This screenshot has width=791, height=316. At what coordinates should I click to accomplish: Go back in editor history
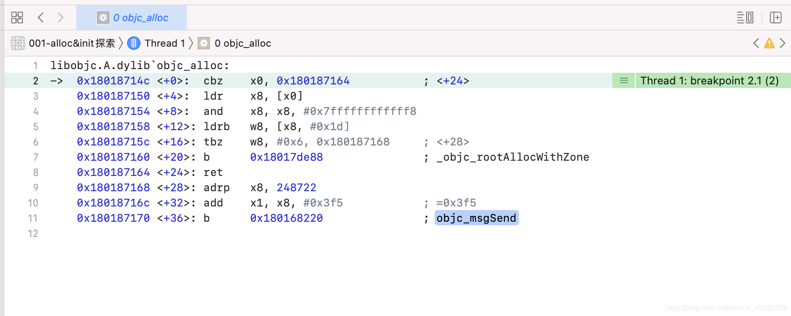41,18
